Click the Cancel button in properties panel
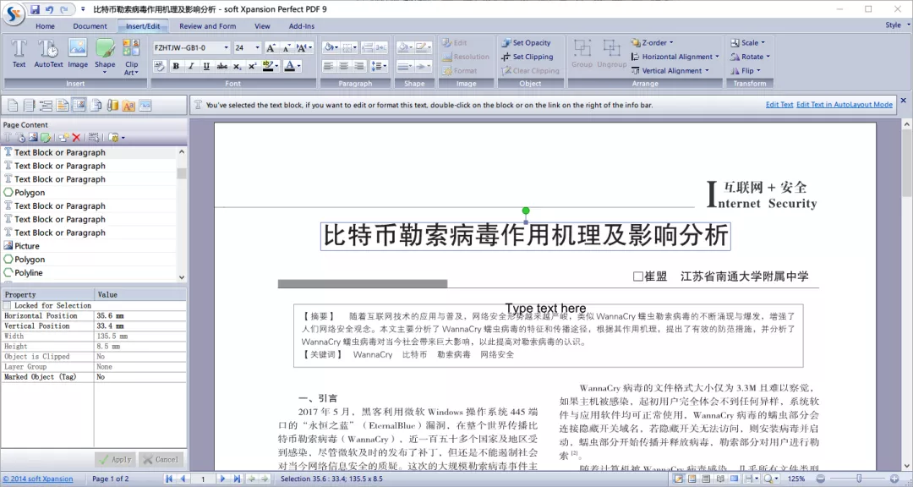Screen dimensions: 913x487 161,459
